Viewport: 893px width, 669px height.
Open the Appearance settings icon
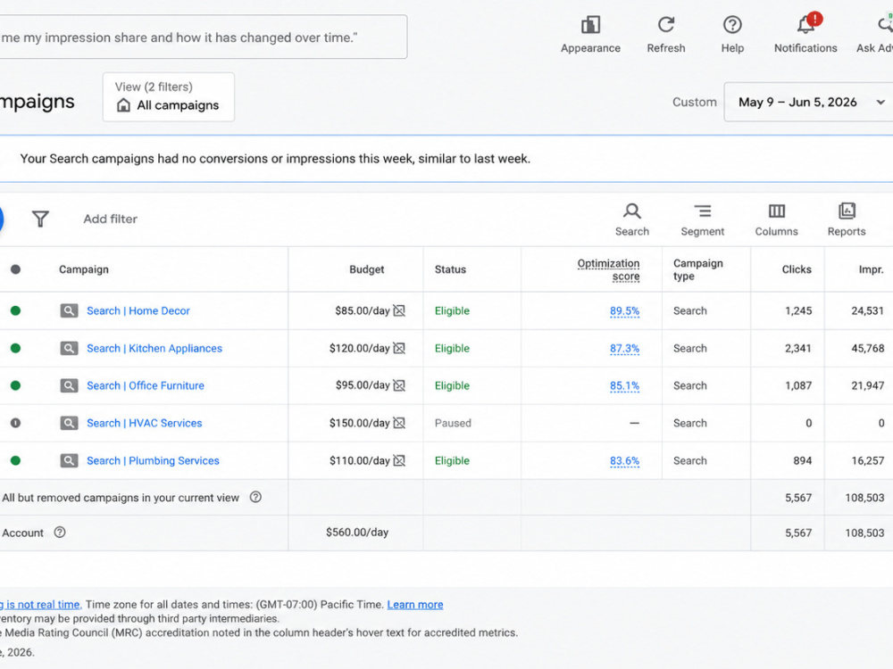(590, 26)
